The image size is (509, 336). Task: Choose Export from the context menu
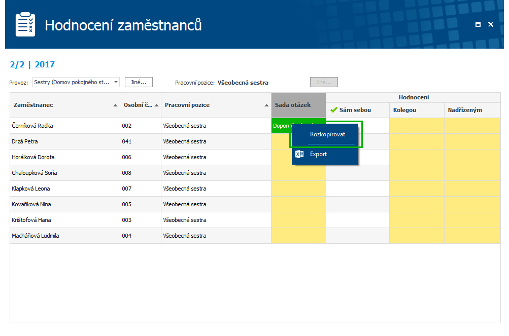point(325,155)
